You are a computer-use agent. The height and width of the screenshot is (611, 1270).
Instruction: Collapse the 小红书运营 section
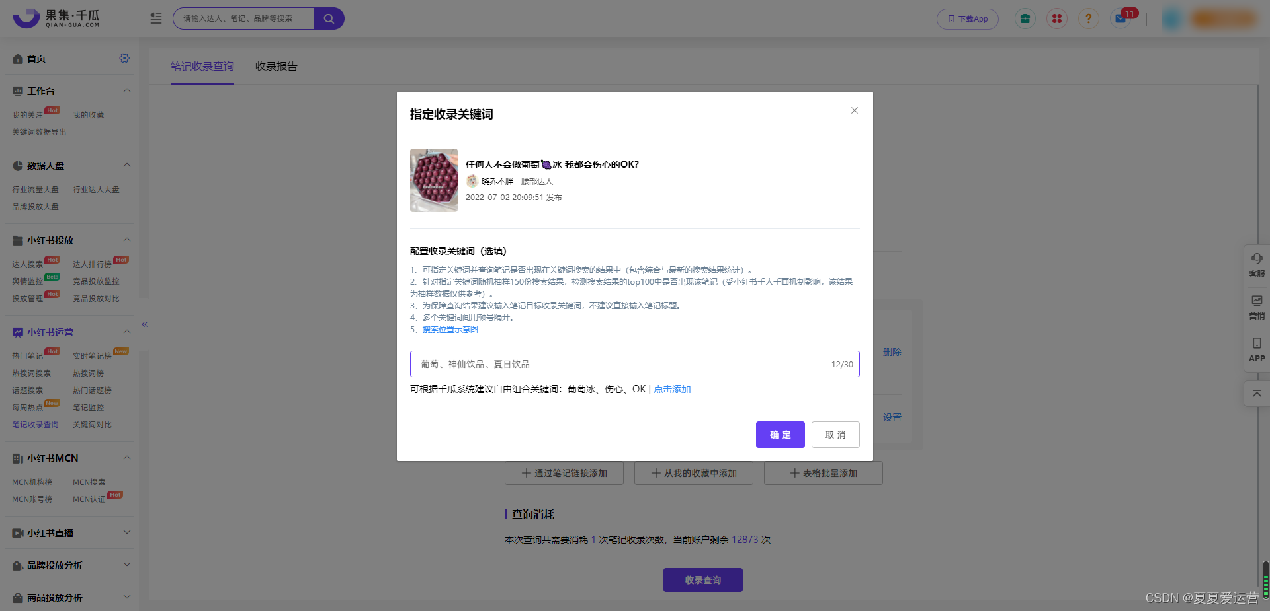pyautogui.click(x=127, y=332)
